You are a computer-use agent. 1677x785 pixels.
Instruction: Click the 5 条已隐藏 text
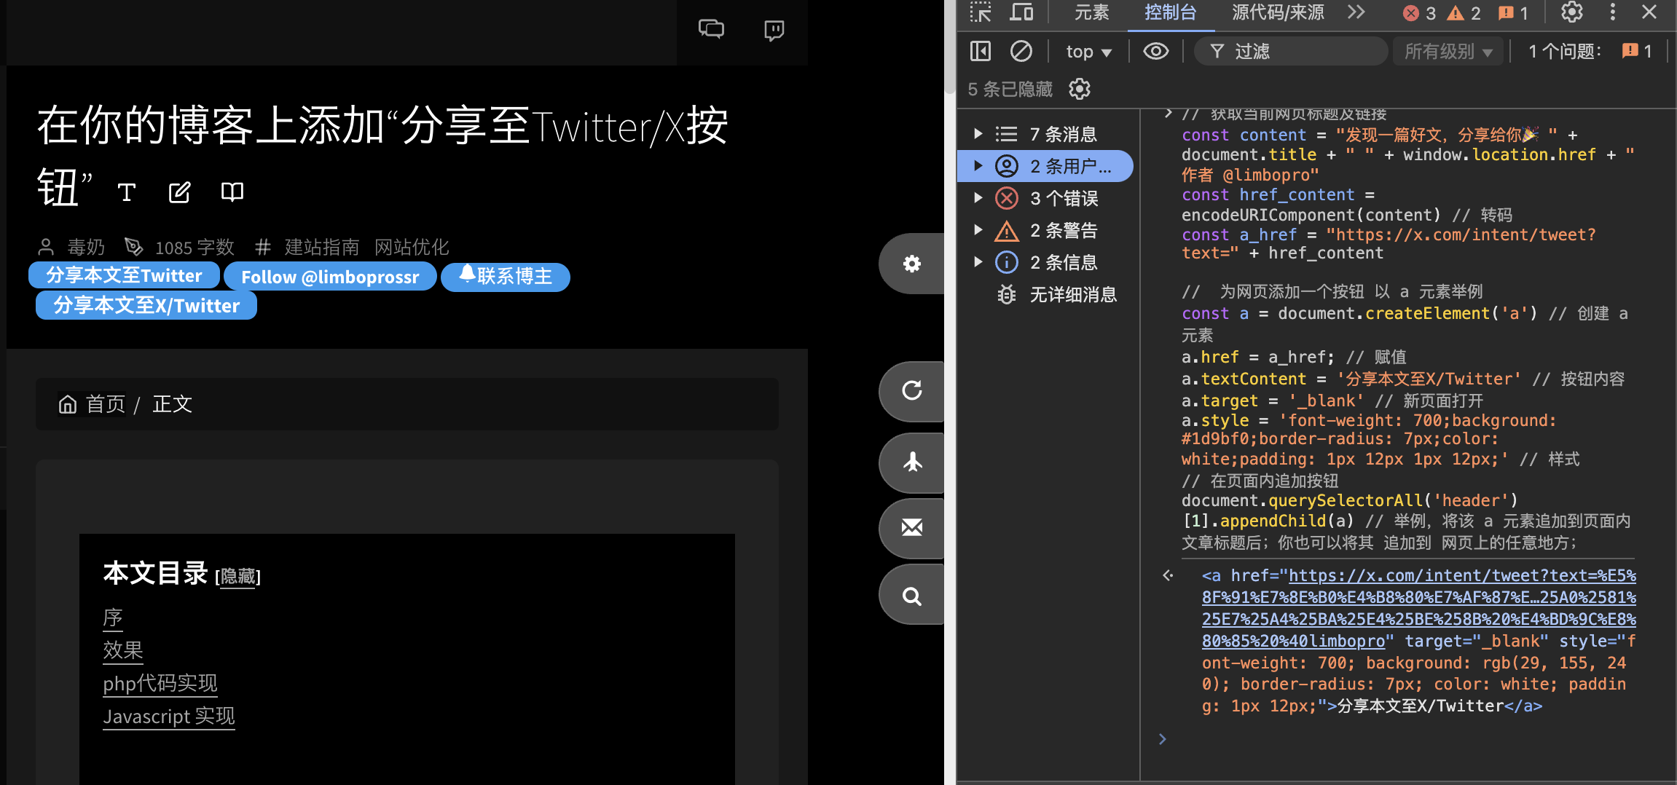click(x=1010, y=89)
